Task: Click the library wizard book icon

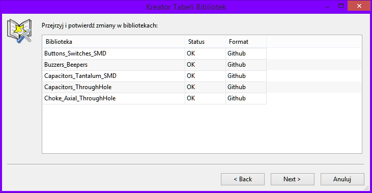Action: 19,31
